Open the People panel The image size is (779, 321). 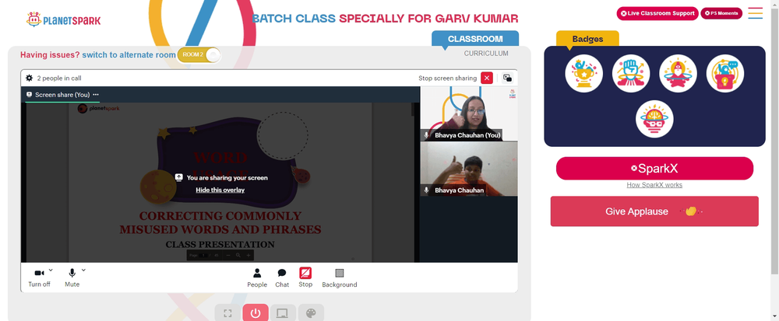[x=257, y=277]
